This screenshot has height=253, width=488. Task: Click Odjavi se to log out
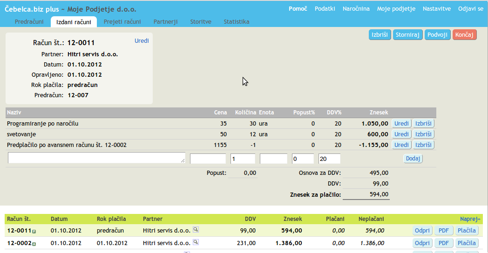pyautogui.click(x=470, y=9)
